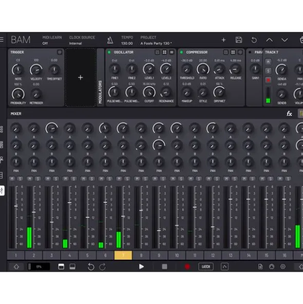Viewport: 303px width, 304px height.
Task: Select track tab 13
Action: click(231, 255)
